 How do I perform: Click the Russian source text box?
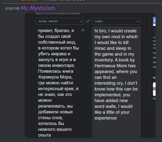(x=59, y=83)
